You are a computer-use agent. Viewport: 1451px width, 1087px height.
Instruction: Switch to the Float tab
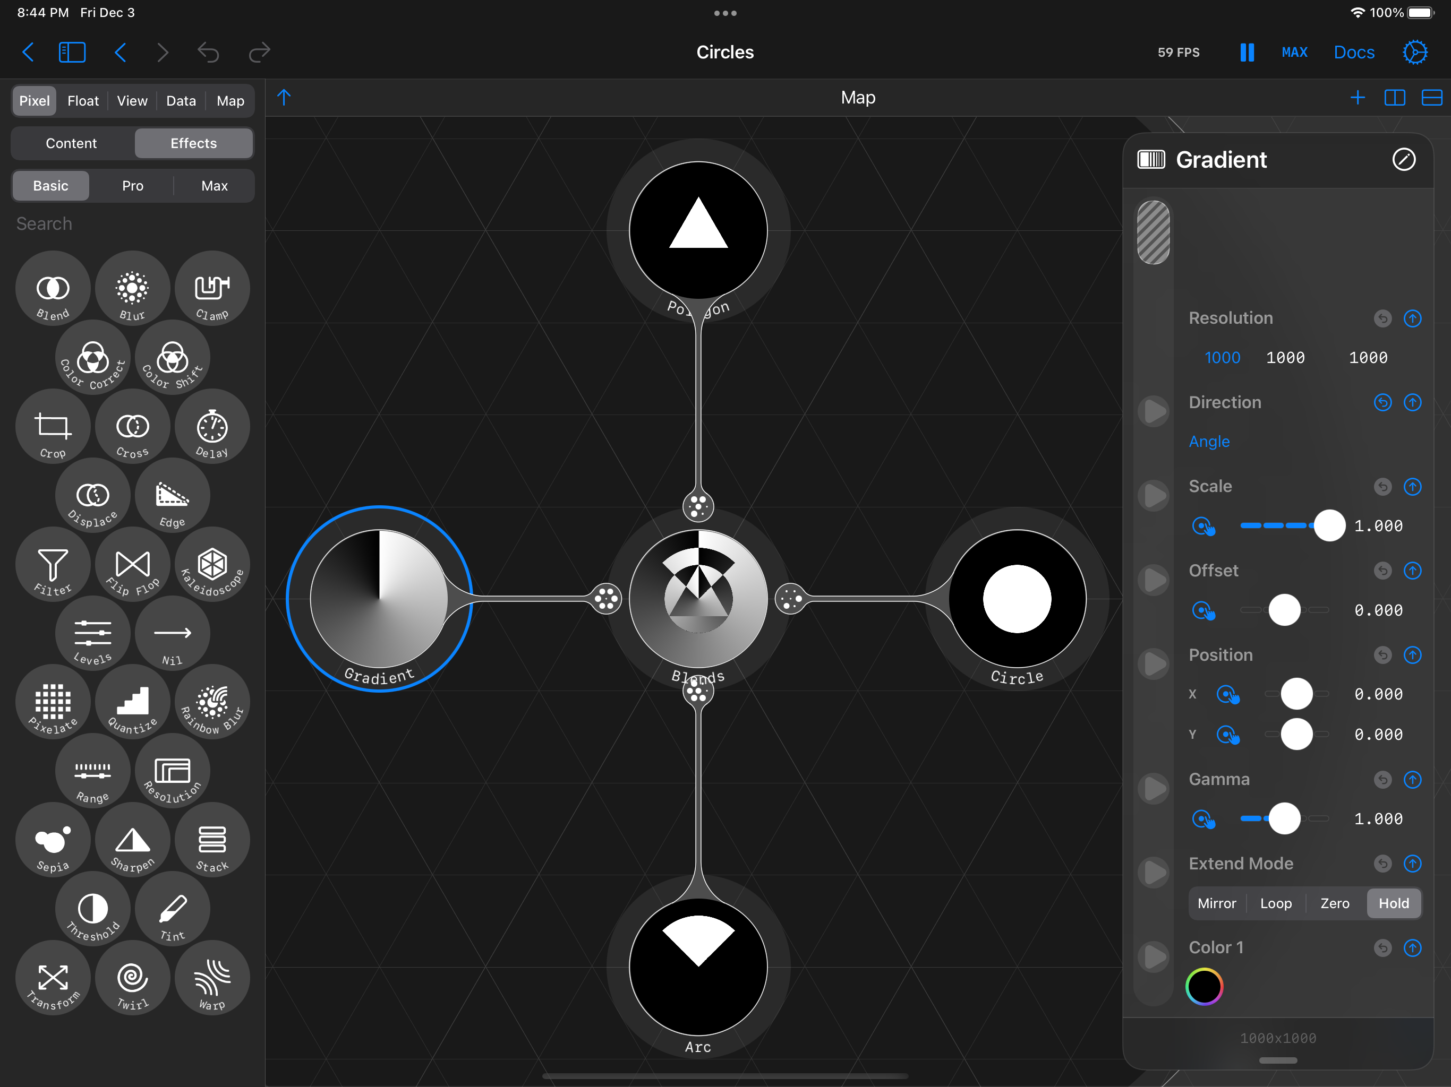coord(83,101)
